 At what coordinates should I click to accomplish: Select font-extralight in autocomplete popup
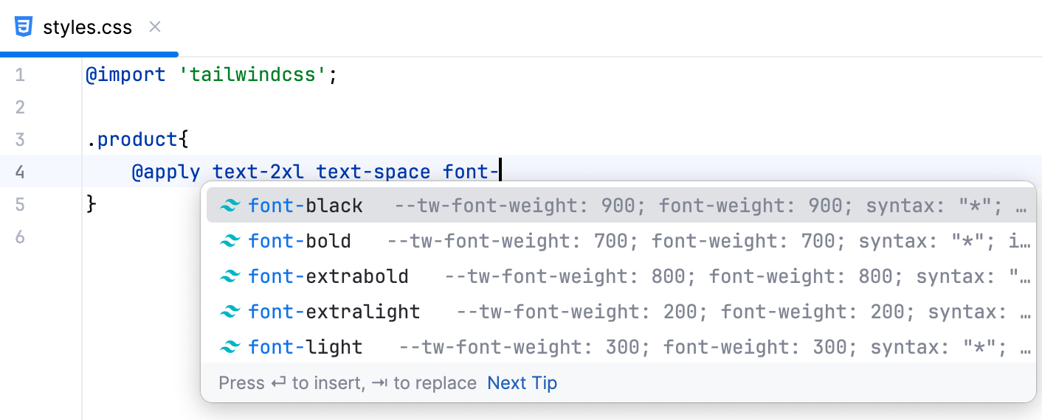(334, 312)
